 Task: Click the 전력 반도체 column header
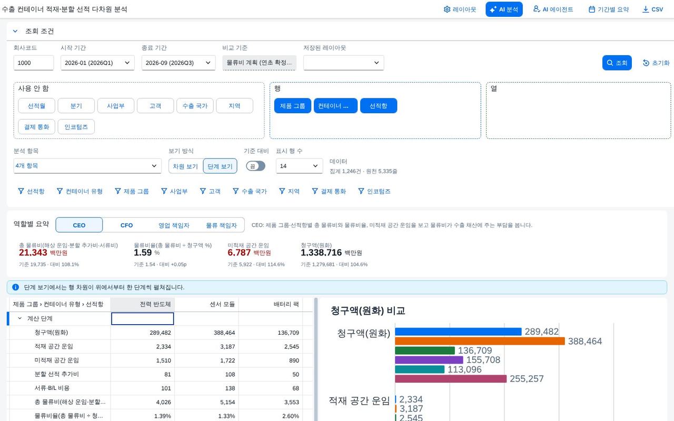pos(142,304)
